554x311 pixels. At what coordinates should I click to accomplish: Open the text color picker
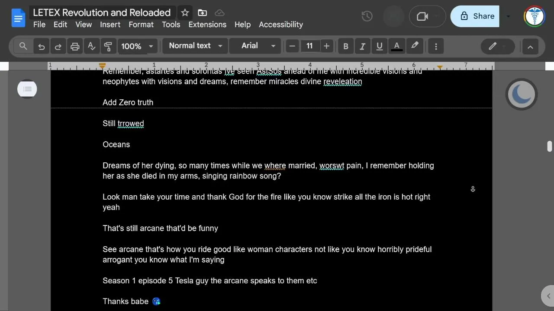396,46
